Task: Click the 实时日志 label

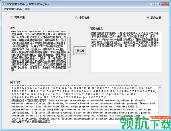Action: [x=15, y=82]
